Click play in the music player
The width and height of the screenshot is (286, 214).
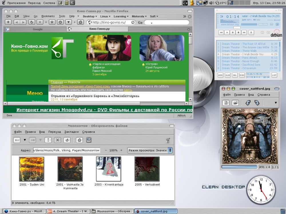click(x=227, y=33)
